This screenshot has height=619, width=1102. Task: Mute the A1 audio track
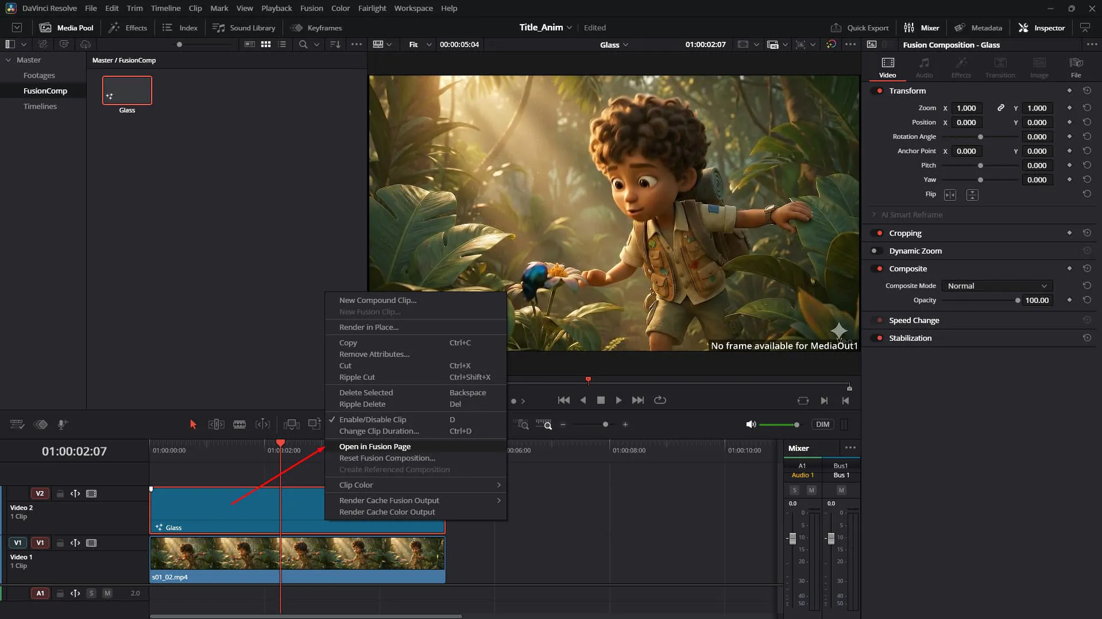tap(107, 593)
